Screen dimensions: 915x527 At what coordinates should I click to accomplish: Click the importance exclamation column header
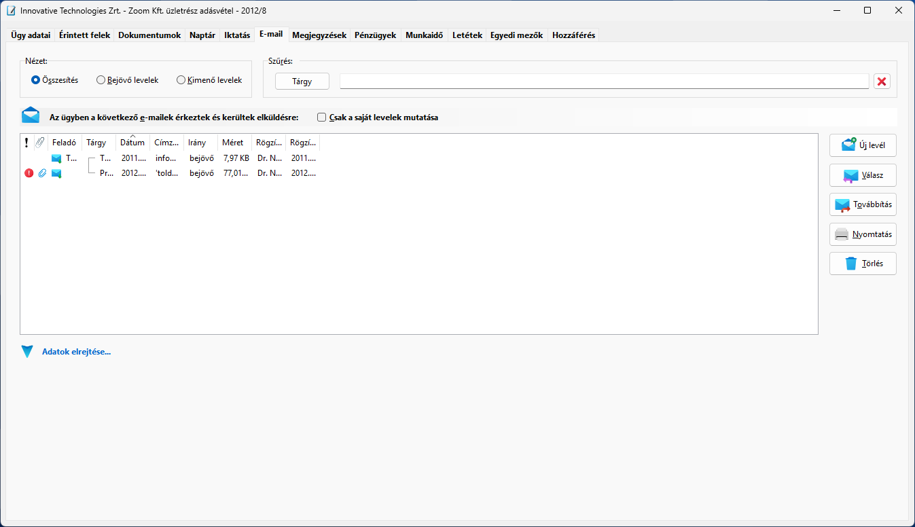[x=26, y=143]
